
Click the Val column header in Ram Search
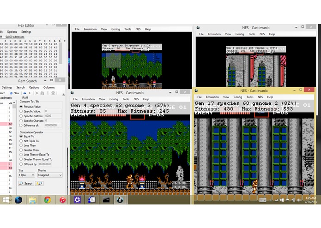tap(10, 103)
